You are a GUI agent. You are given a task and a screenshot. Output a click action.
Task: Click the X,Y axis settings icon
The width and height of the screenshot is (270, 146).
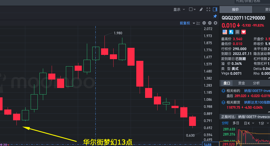[x=198, y=23]
